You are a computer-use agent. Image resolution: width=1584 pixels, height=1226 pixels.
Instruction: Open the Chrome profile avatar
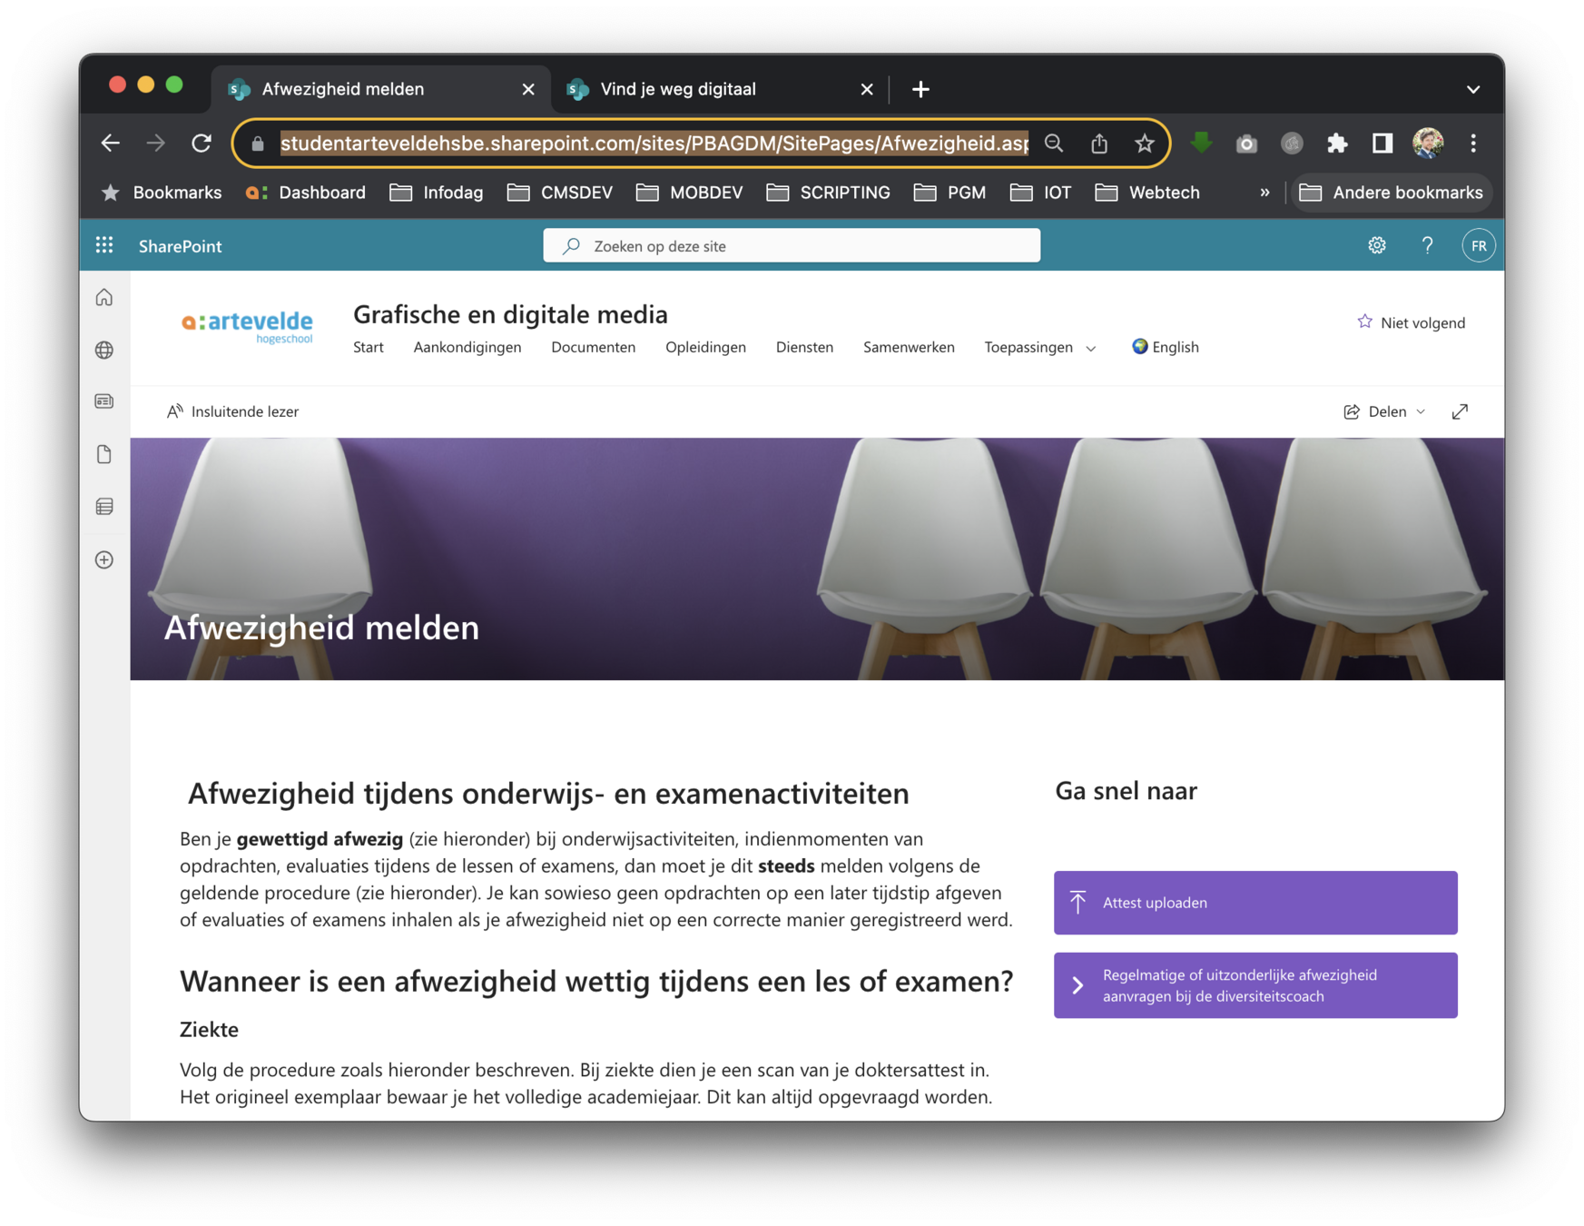click(1428, 143)
